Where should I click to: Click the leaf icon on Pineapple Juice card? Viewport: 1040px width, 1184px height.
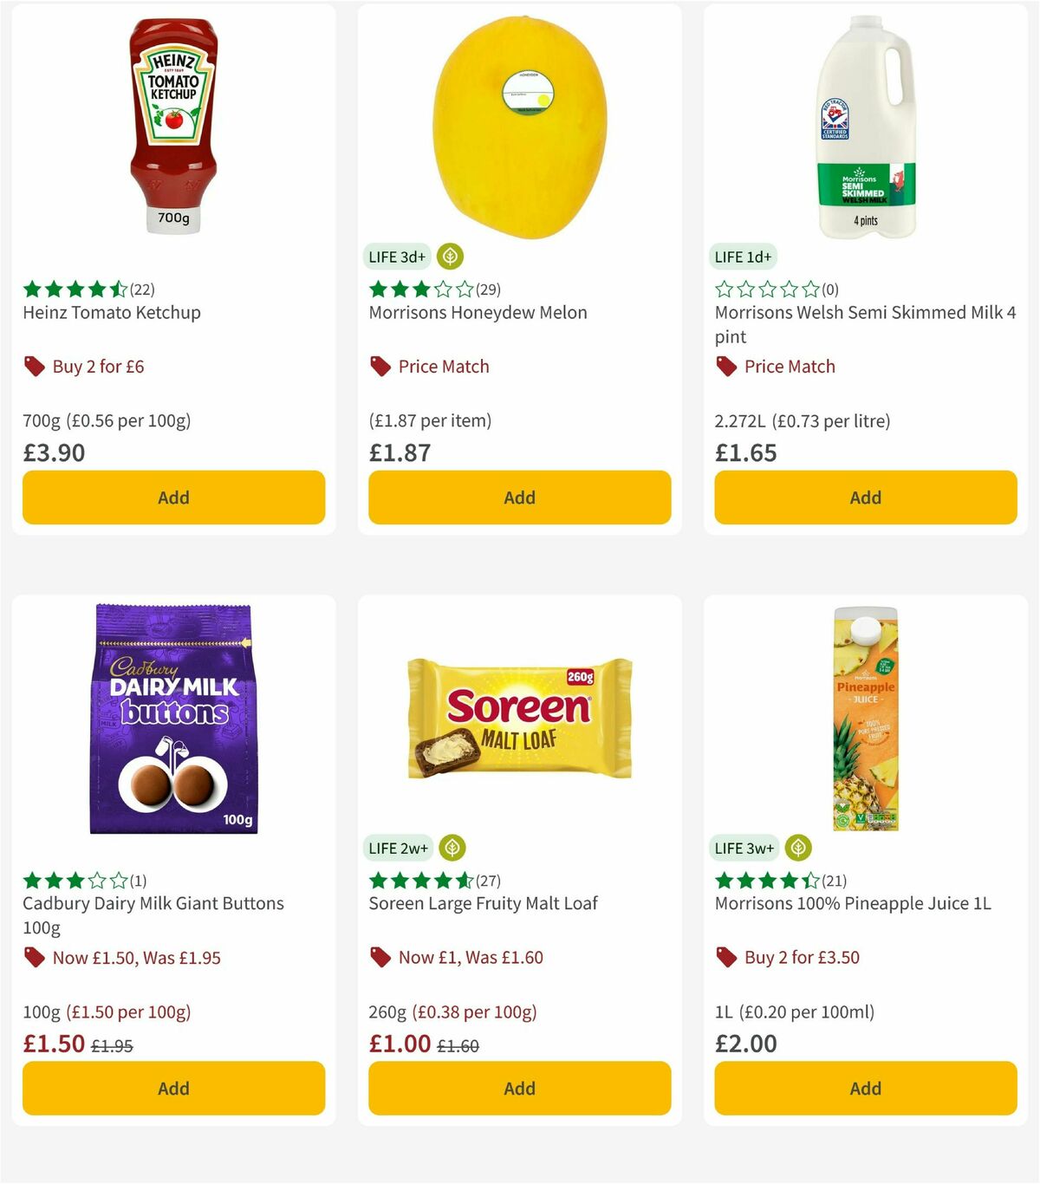(x=799, y=848)
